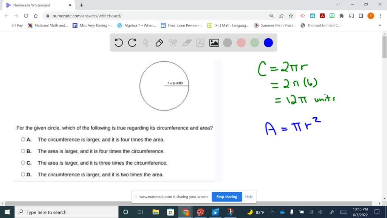Bookmark this page with star icon

[291, 16]
